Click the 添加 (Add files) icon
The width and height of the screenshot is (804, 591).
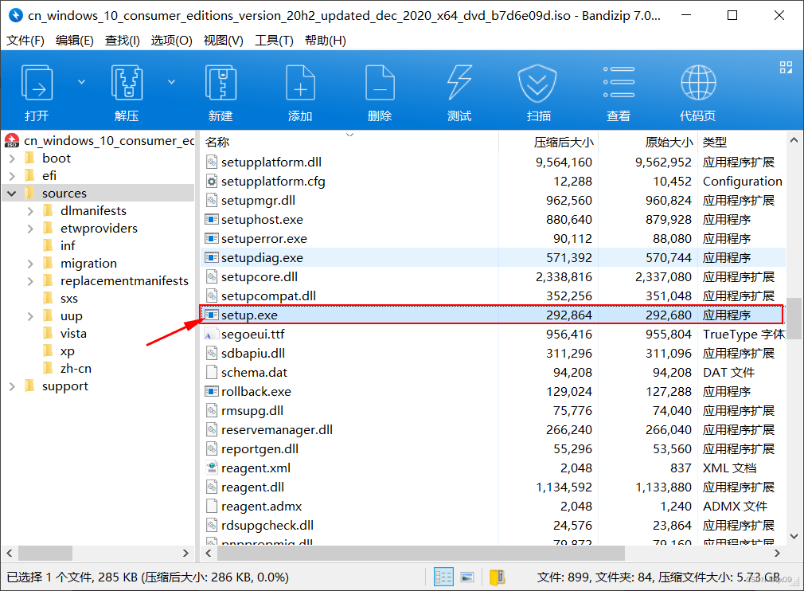click(300, 88)
